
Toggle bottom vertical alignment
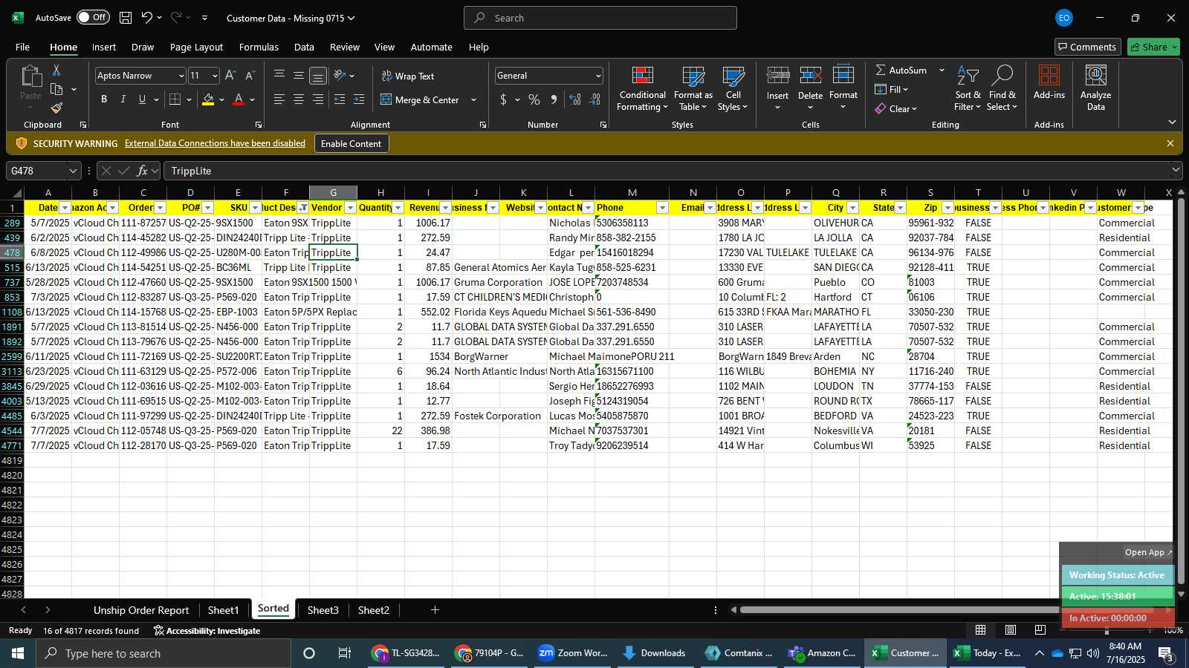[318, 76]
